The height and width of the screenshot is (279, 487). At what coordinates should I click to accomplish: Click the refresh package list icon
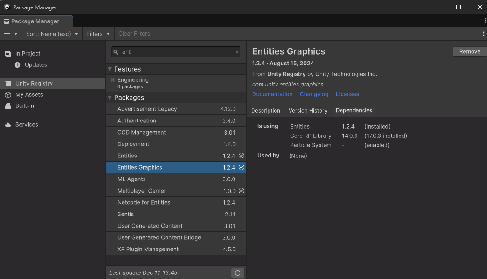tap(238, 273)
